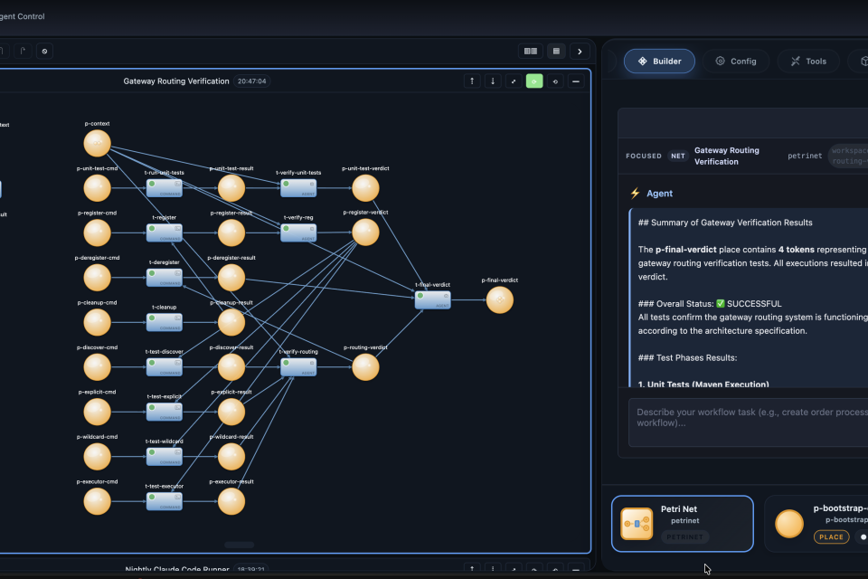Click the p-context place circle

[97, 144]
